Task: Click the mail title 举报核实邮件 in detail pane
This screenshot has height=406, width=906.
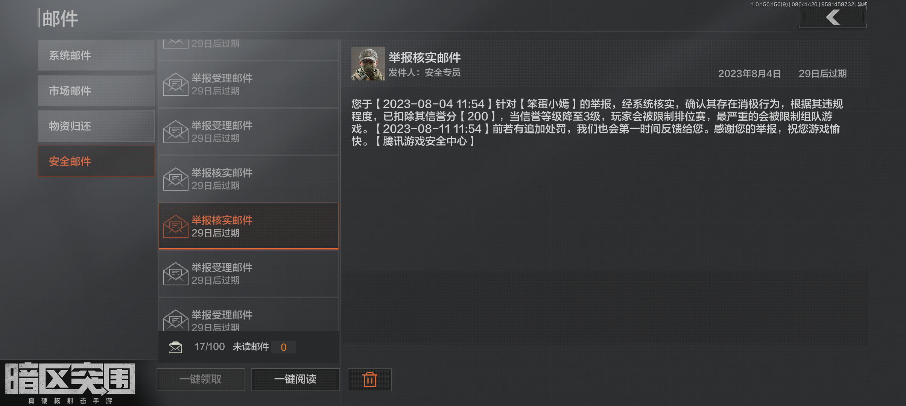Action: click(x=424, y=58)
